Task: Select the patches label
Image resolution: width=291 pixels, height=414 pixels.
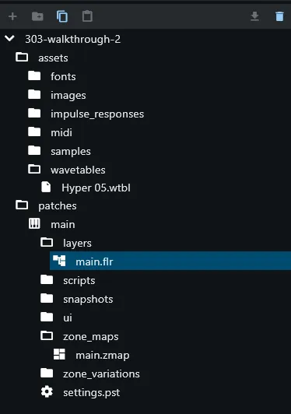Action: (x=58, y=206)
